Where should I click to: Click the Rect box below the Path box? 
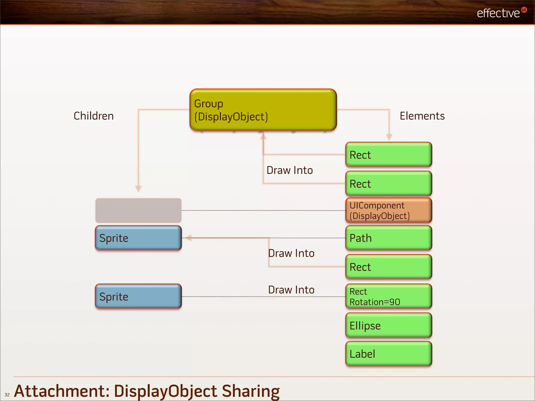(388, 267)
